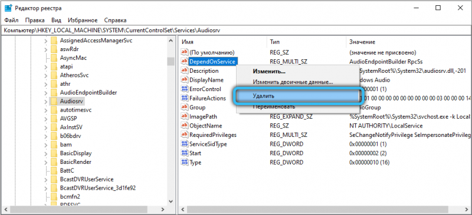Click the folder icon of autotimesvc
The image size is (472, 215).
point(54,110)
